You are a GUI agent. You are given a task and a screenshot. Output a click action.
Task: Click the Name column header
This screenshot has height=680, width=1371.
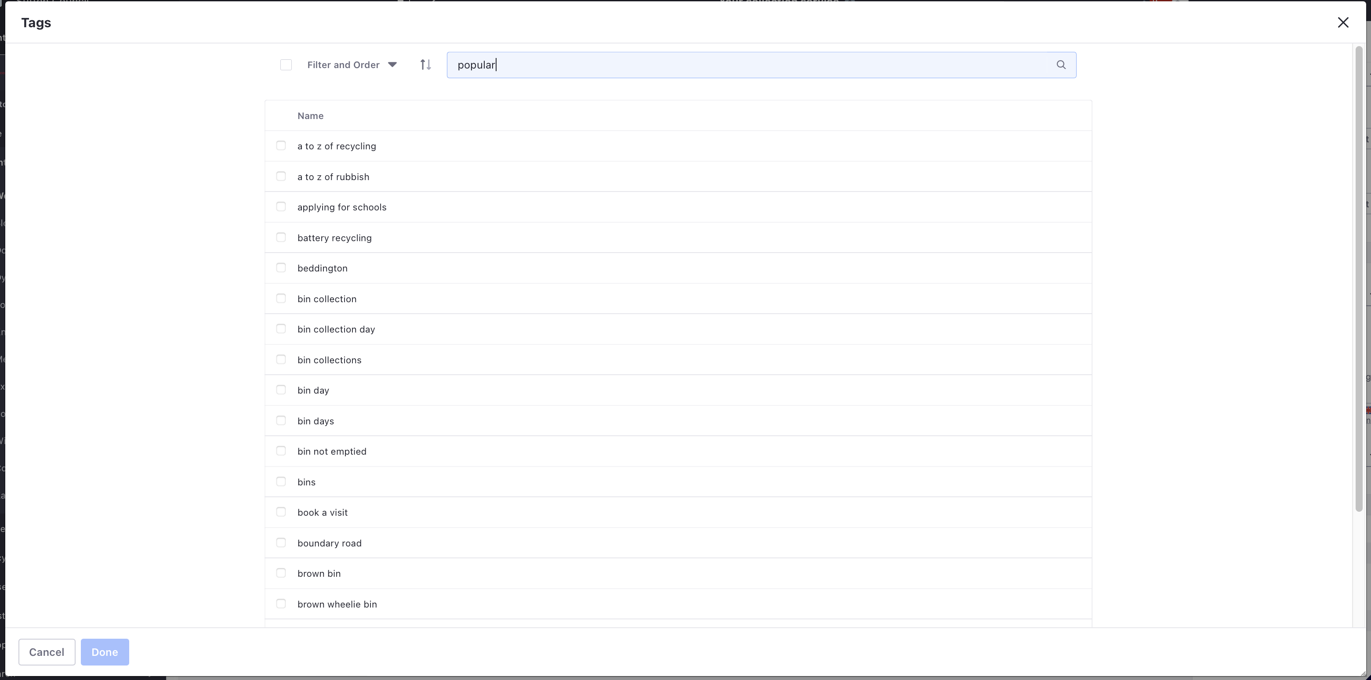tap(310, 116)
